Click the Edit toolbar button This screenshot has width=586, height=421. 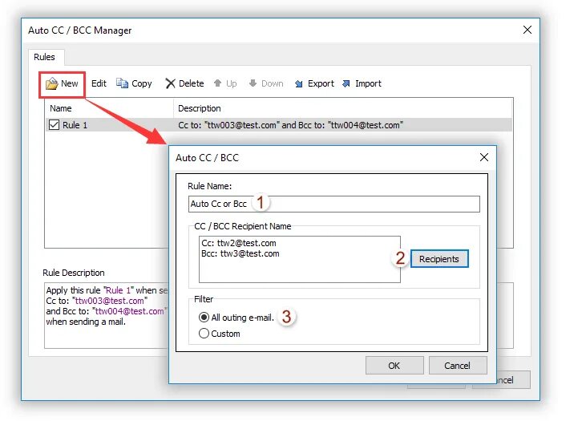click(99, 83)
